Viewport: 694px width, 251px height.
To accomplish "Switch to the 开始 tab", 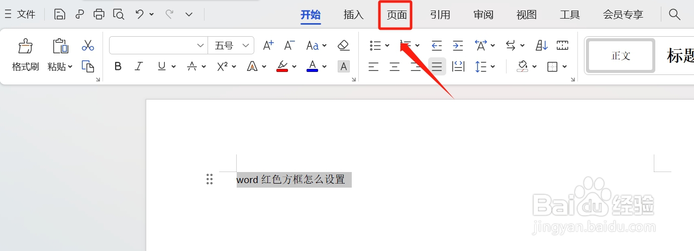I will [311, 15].
